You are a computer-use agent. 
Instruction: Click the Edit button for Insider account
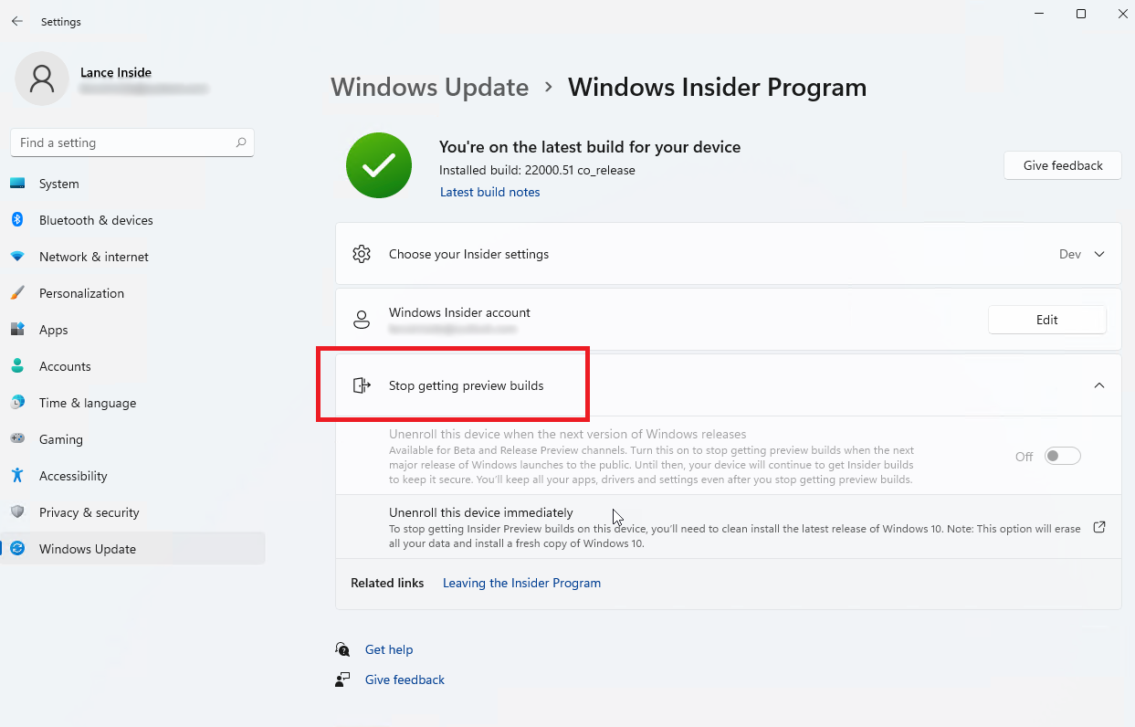click(x=1047, y=320)
